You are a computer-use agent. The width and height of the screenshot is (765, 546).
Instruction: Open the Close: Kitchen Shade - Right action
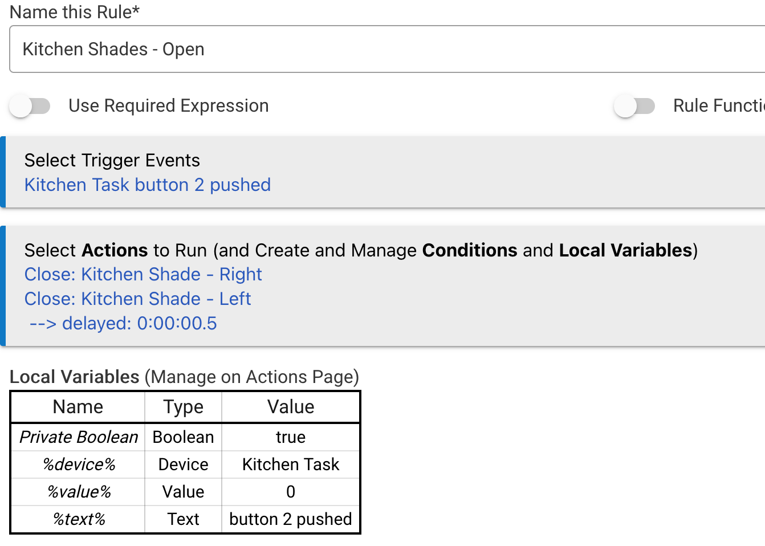143,275
